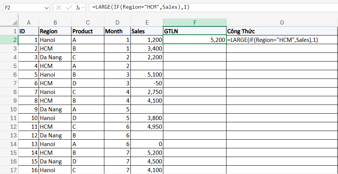The image size is (338, 174).
Task: Select column A header
Action: click(x=29, y=23)
